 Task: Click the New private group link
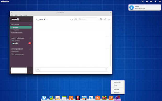point(18,54)
